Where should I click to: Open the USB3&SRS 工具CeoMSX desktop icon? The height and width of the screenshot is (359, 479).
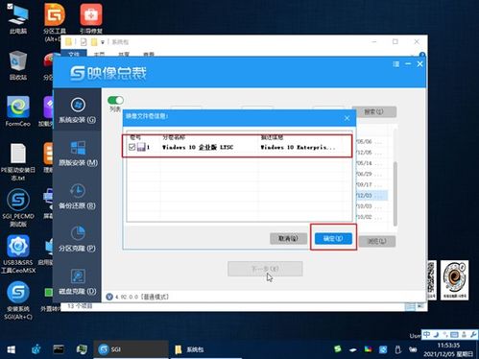point(18,254)
